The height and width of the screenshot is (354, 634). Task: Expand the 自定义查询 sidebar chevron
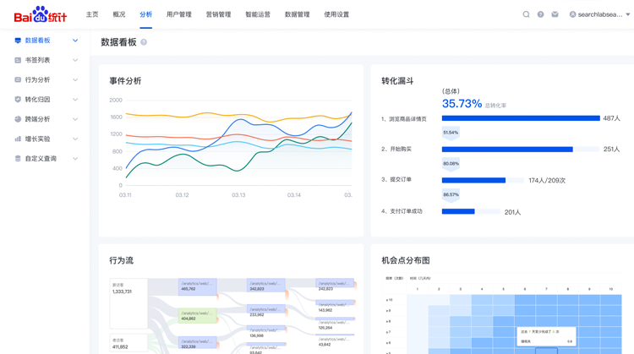pos(75,158)
